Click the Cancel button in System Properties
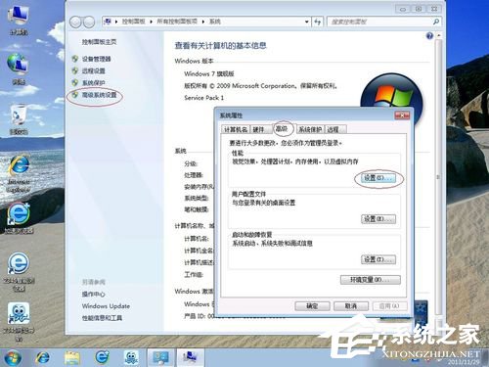 pyautogui.click(x=351, y=306)
